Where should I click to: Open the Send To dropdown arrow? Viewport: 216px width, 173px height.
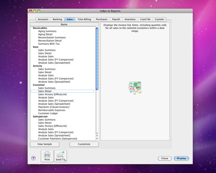pyautogui.click(x=66, y=160)
